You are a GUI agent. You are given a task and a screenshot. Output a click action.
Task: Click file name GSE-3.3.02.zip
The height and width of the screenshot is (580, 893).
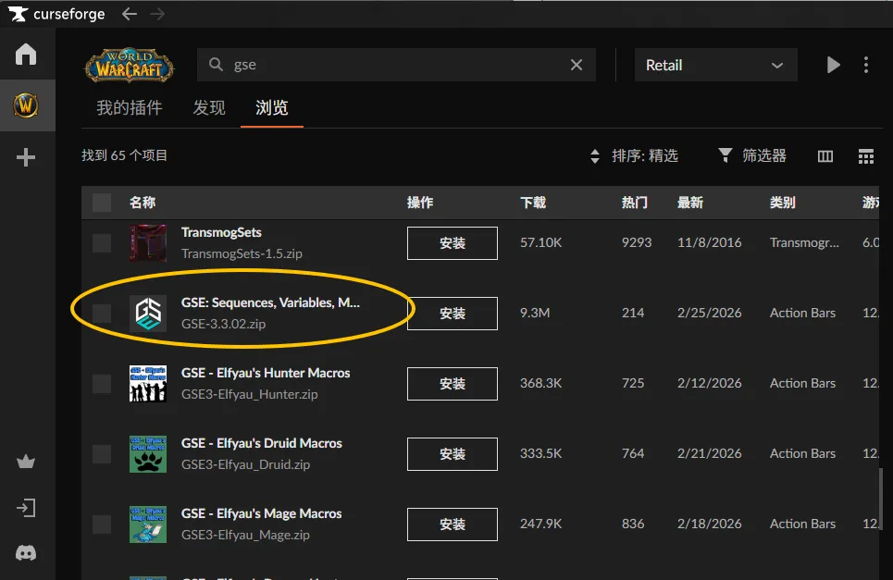coord(224,324)
